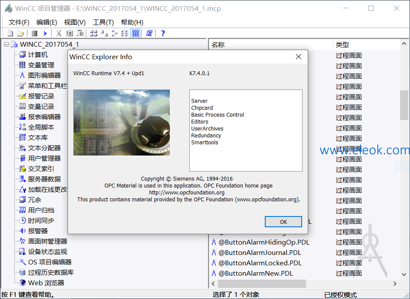This screenshot has height=299, width=410.
Task: Click the horizontal scrollbar right arrow
Action: pos(395,283)
